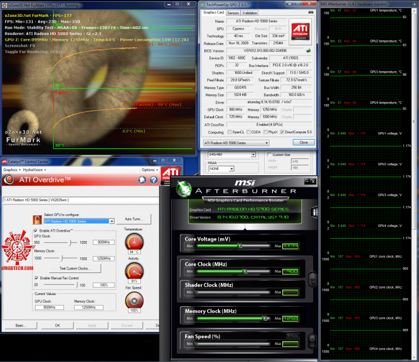Click the Basic button in Catalyst
This screenshot has height=362, width=419.
20,325
